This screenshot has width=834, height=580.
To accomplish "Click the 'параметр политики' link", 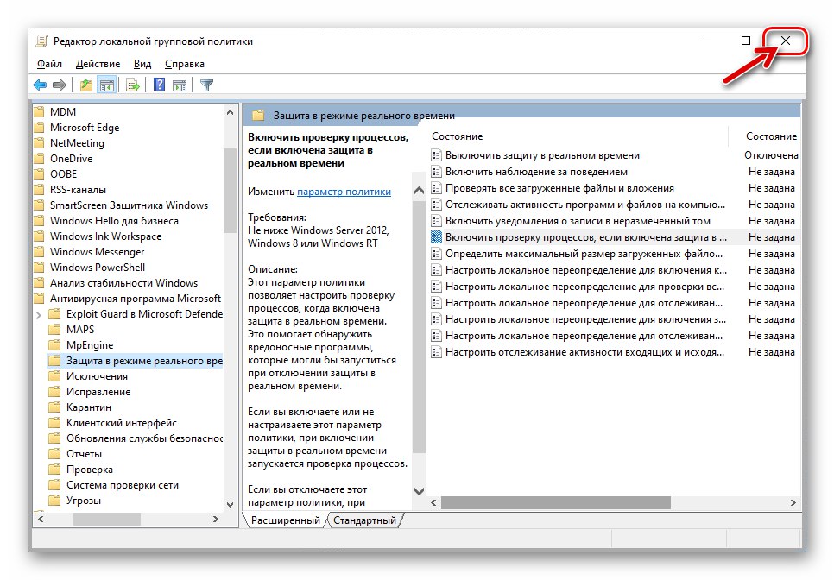I will [x=344, y=192].
